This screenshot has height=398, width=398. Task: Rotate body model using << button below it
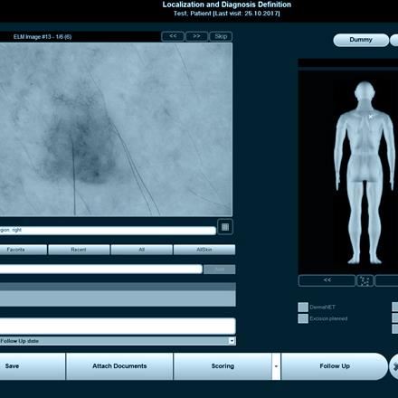point(327,280)
